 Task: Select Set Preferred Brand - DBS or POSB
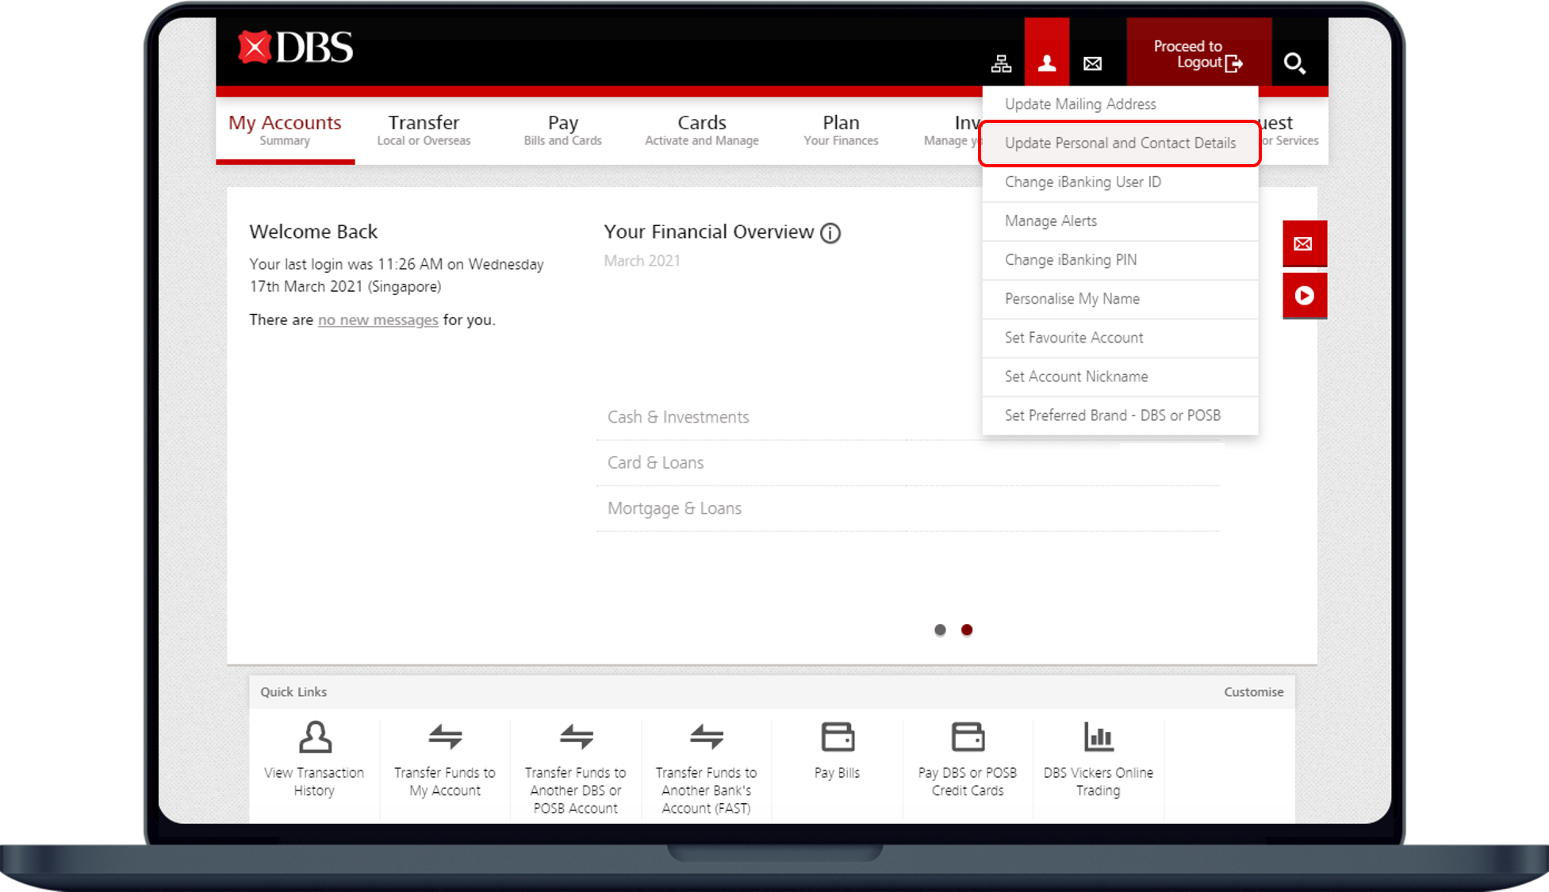[1120, 415]
